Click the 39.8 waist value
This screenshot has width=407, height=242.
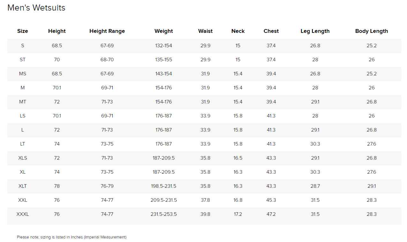[205, 214]
